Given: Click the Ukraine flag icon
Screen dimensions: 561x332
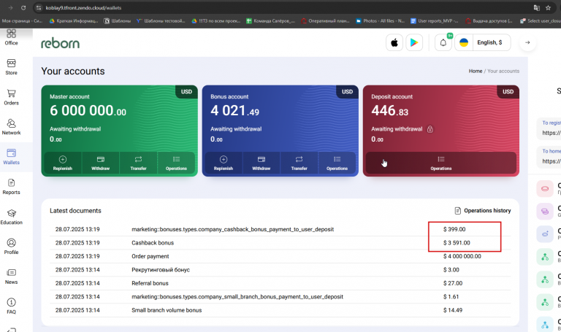Looking at the screenshot, I should point(464,43).
